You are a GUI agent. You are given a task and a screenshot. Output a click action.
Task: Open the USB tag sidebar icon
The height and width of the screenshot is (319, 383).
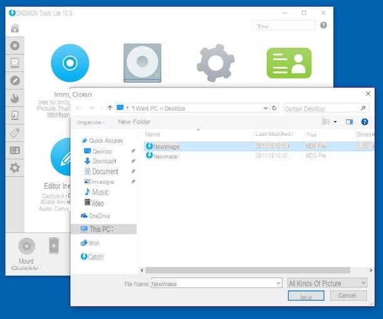coord(15,133)
